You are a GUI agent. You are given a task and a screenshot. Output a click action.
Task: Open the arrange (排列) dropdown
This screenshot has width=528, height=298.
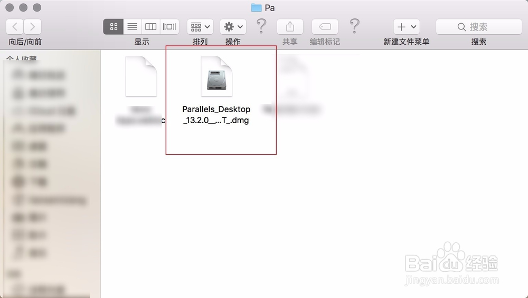coord(200,26)
